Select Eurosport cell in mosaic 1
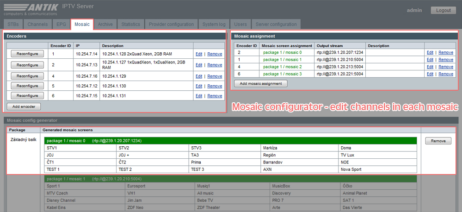 (160, 186)
